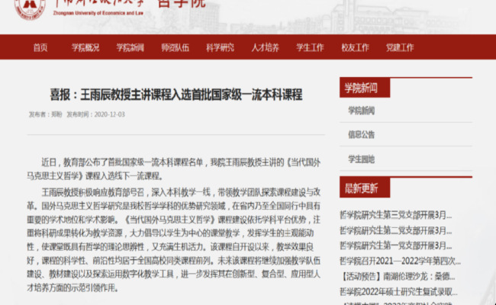Open the 哲学院研究生第二党支部 news link
The height and width of the screenshot is (305, 496).
[395, 230]
